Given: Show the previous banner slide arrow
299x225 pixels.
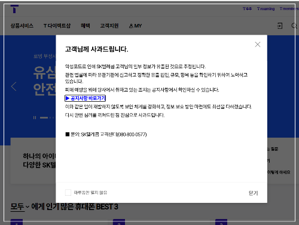Looking at the screenshot, I should point(14,87).
